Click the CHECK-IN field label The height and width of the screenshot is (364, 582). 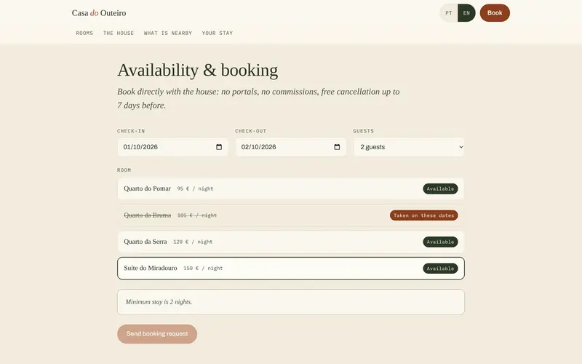(131, 131)
